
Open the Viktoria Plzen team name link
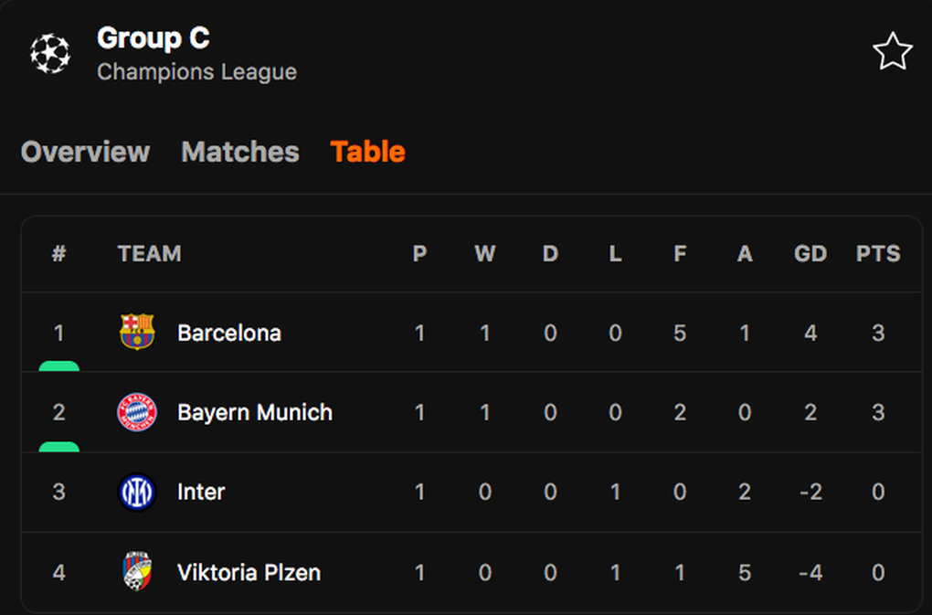(x=249, y=573)
